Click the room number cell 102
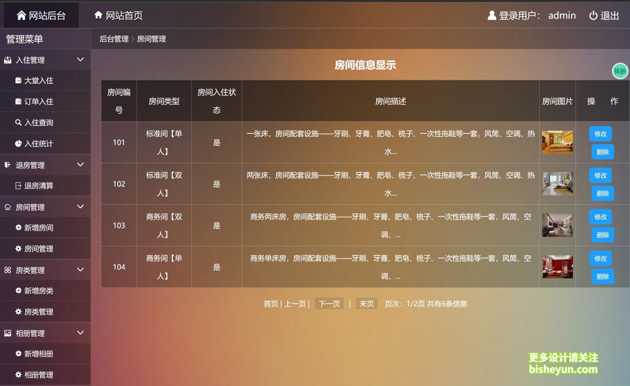The width and height of the screenshot is (630, 386). 119,184
